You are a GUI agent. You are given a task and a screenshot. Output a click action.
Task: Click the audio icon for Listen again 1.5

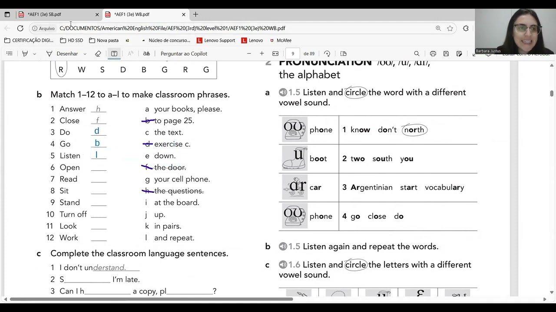pyautogui.click(x=283, y=247)
